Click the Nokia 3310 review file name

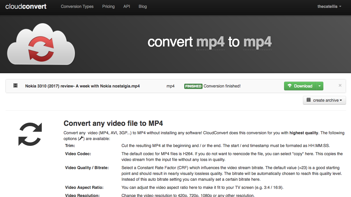click(x=82, y=86)
